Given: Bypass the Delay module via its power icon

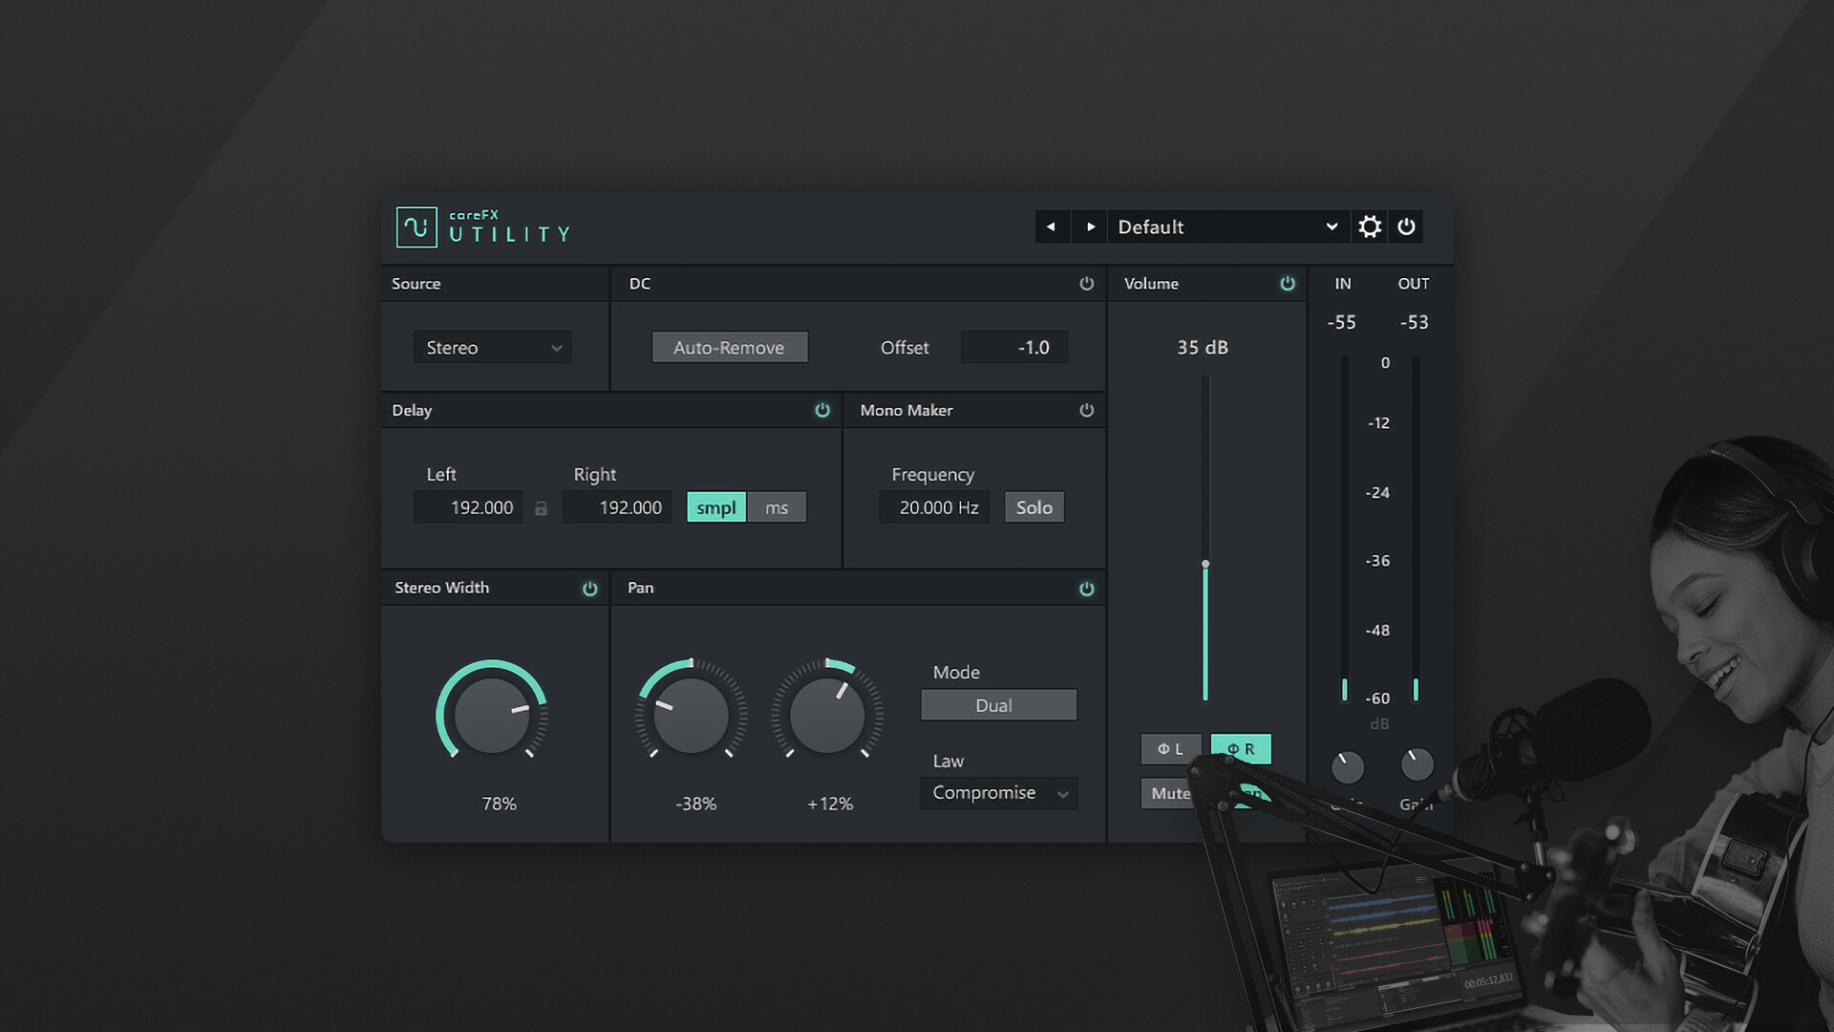Looking at the screenshot, I should tap(821, 410).
